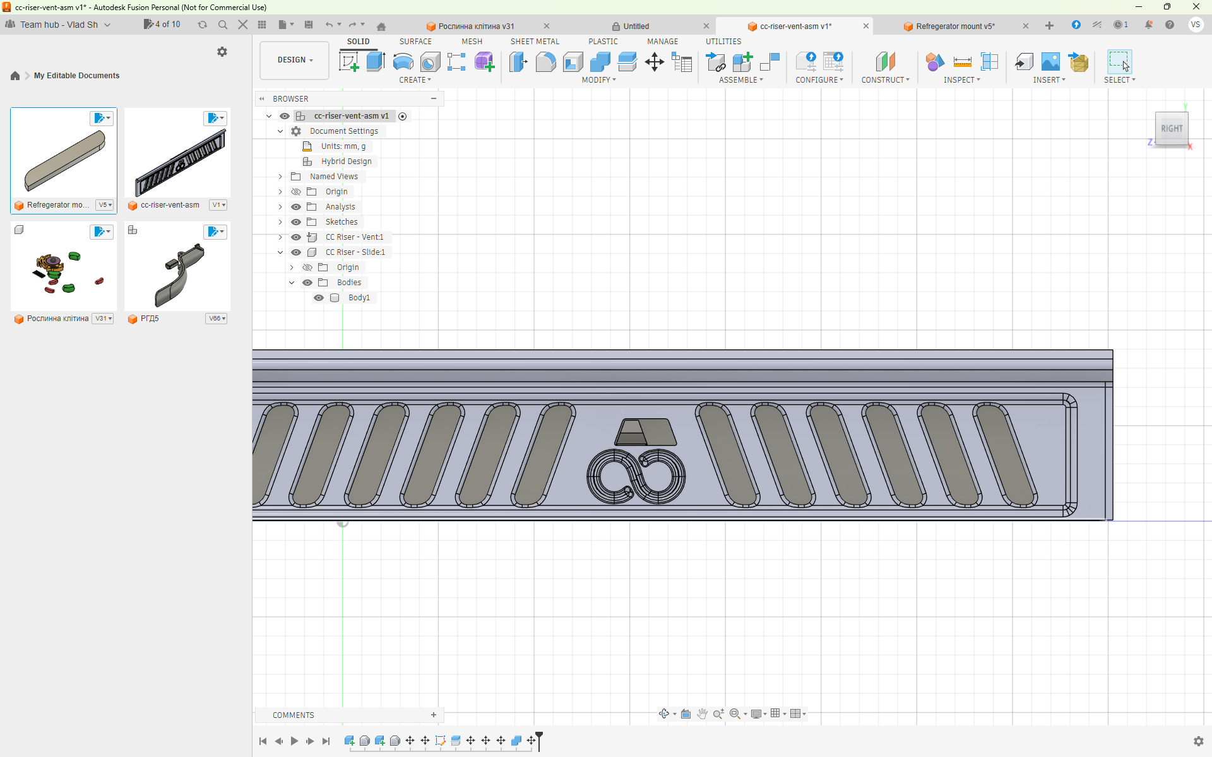
Task: Select the Revolve tool
Action: tap(403, 62)
